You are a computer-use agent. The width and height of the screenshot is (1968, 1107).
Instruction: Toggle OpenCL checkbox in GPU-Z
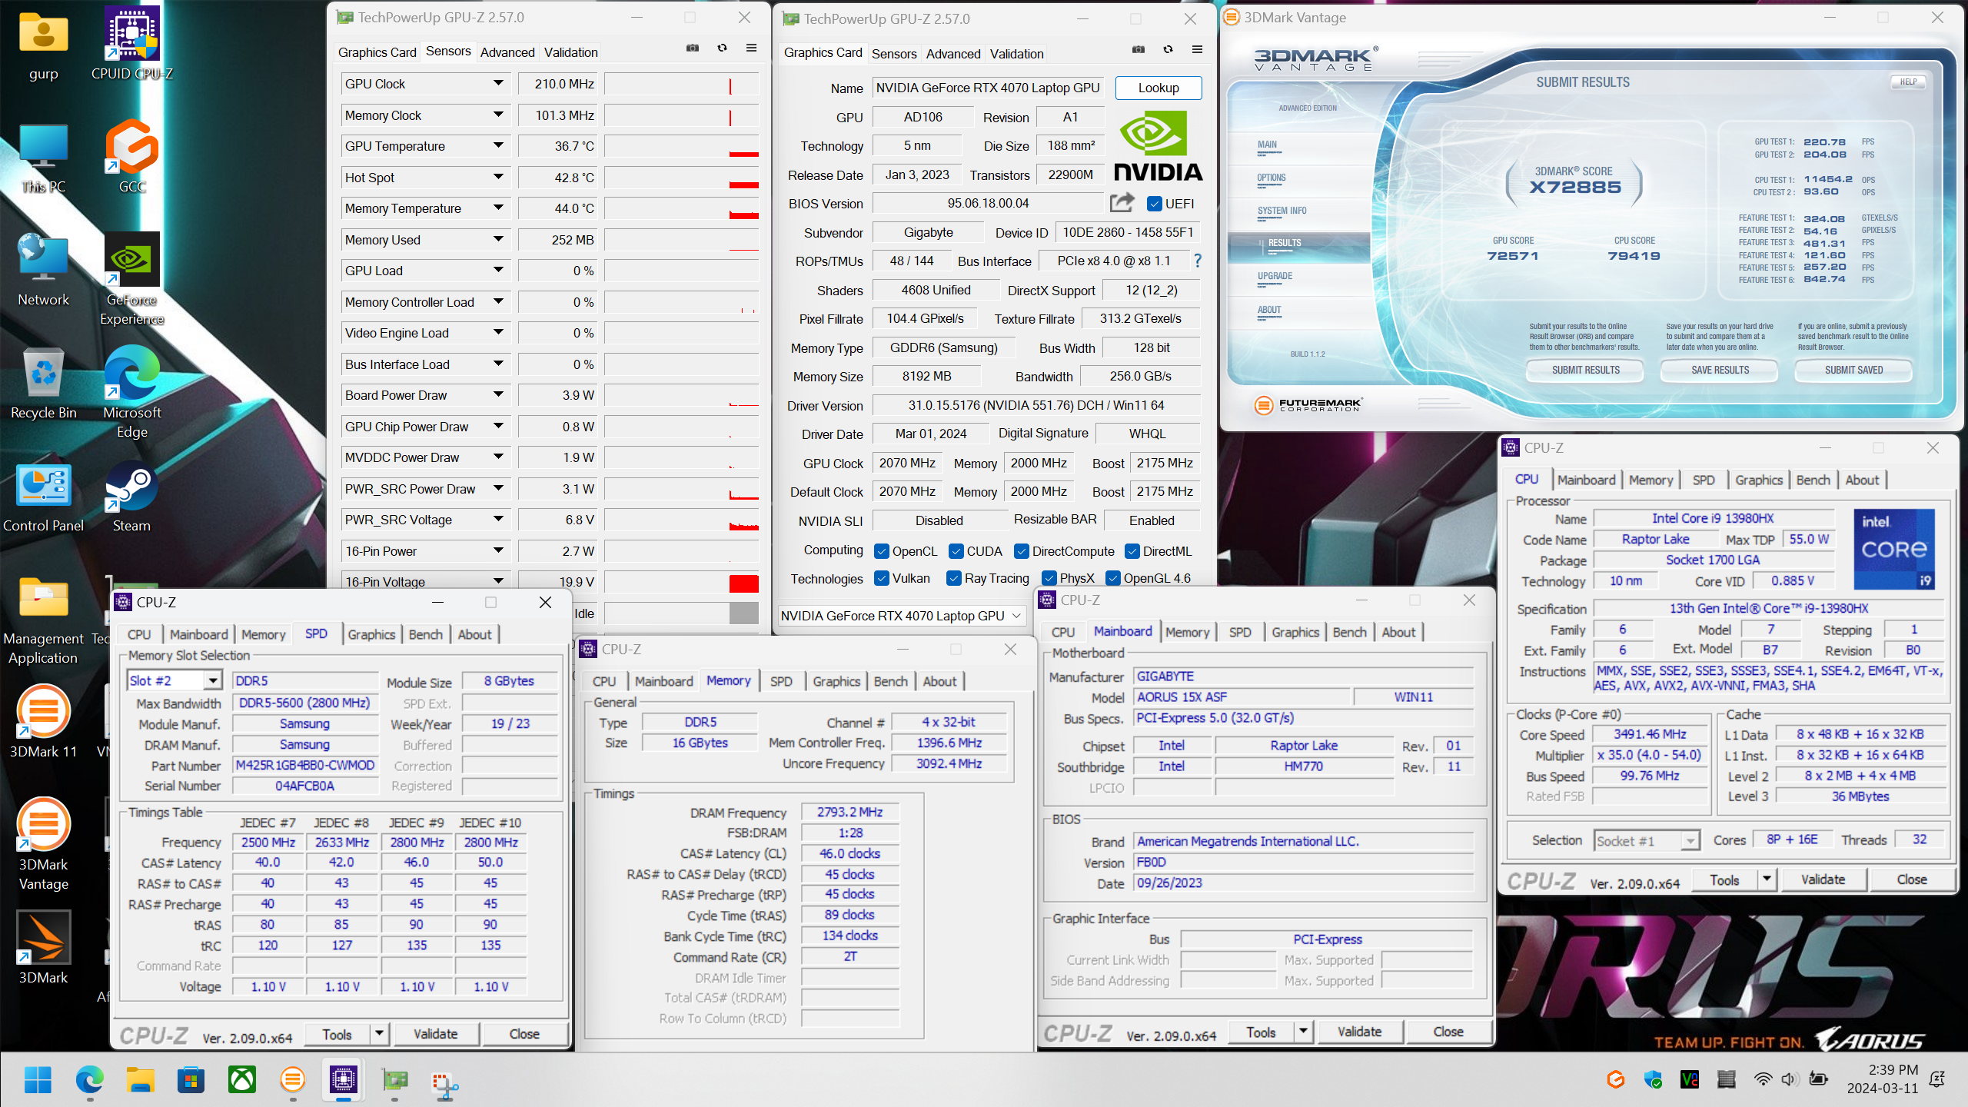(x=882, y=551)
